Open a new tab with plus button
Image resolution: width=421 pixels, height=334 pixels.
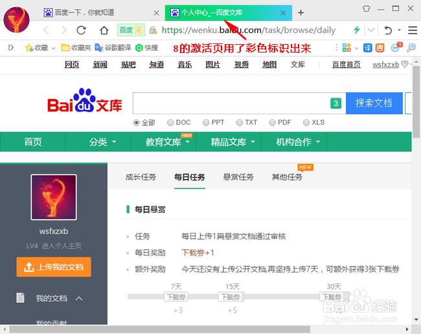tap(301, 12)
